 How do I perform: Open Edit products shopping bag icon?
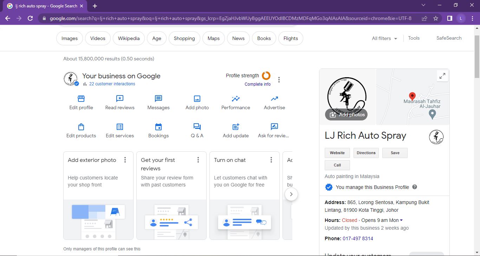(x=81, y=127)
